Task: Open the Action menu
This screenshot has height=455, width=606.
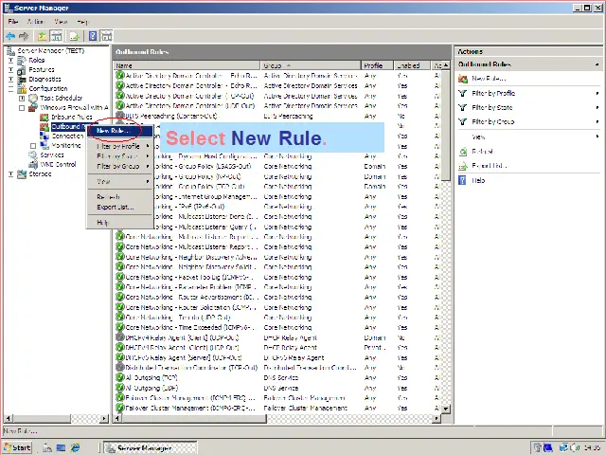Action: point(35,22)
